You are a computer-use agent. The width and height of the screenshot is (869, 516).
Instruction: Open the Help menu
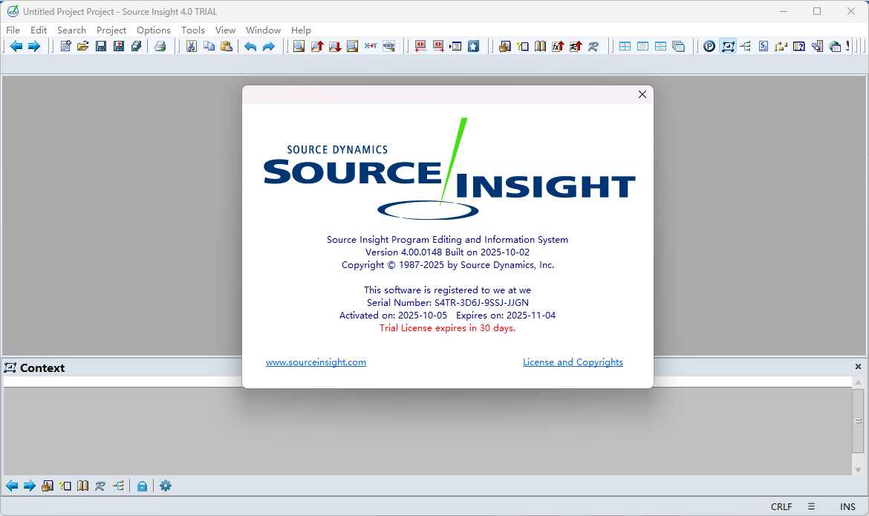(301, 30)
